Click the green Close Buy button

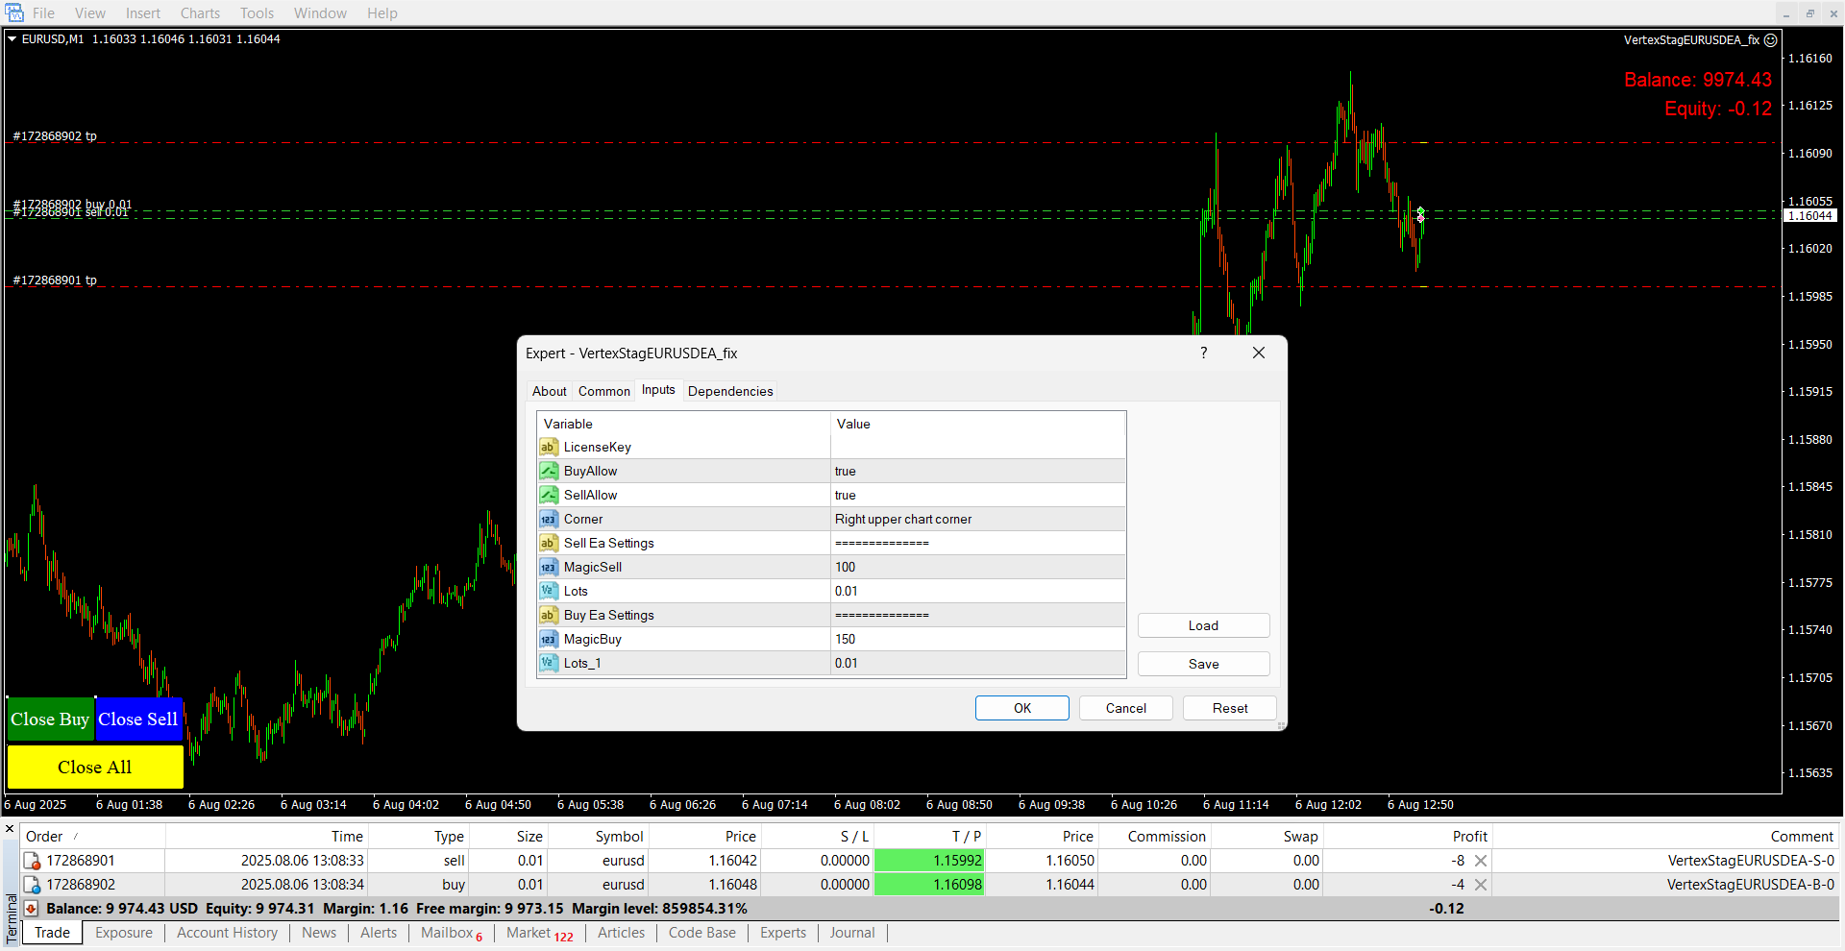pos(50,719)
